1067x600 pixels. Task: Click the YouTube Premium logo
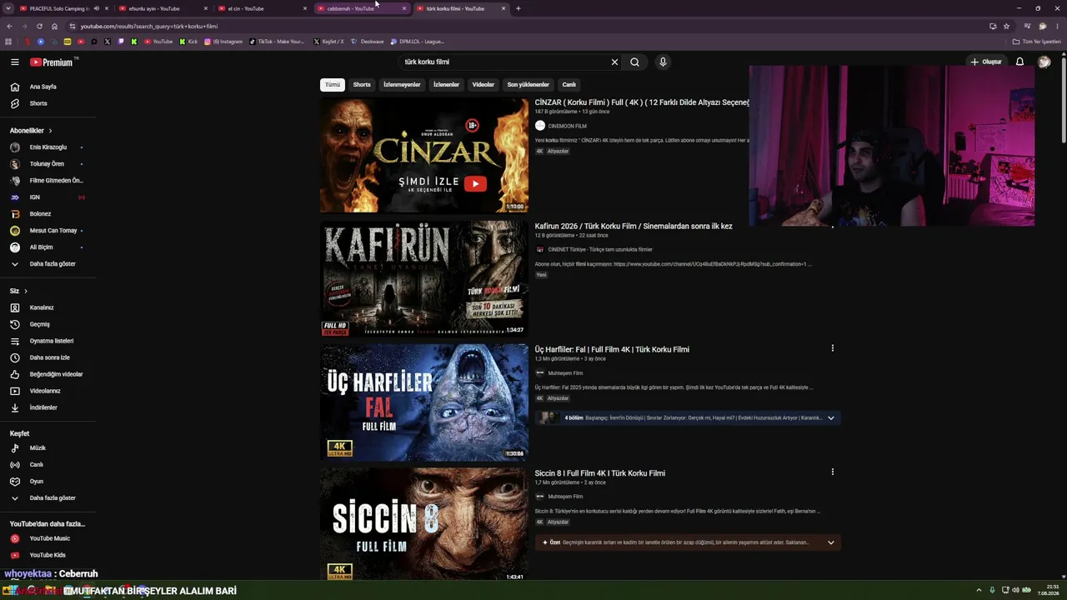coord(52,62)
